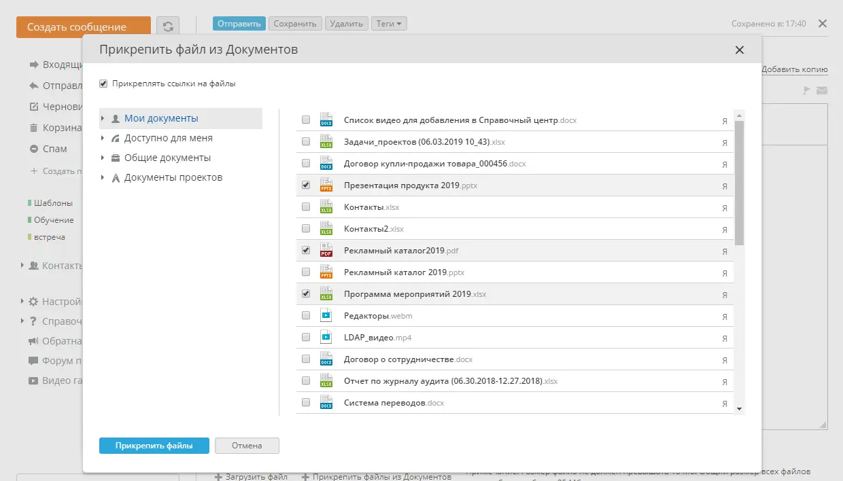
Task: Select checkbox for LDAP_видео.mp4
Action: [306, 338]
